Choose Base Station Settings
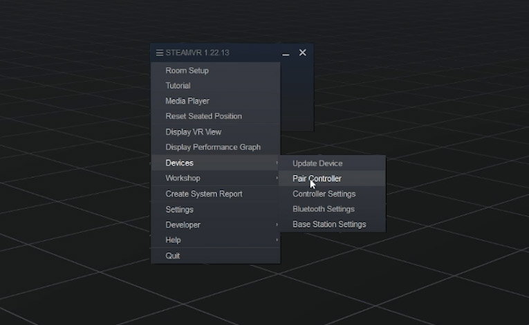 [329, 224]
